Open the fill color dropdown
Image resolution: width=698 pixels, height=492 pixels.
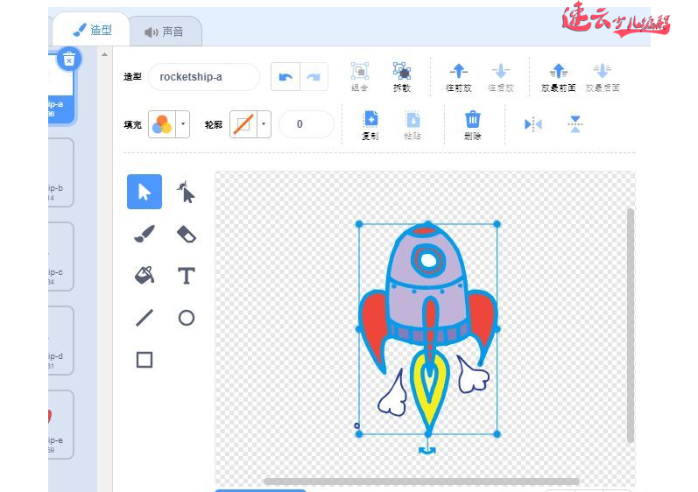point(183,124)
